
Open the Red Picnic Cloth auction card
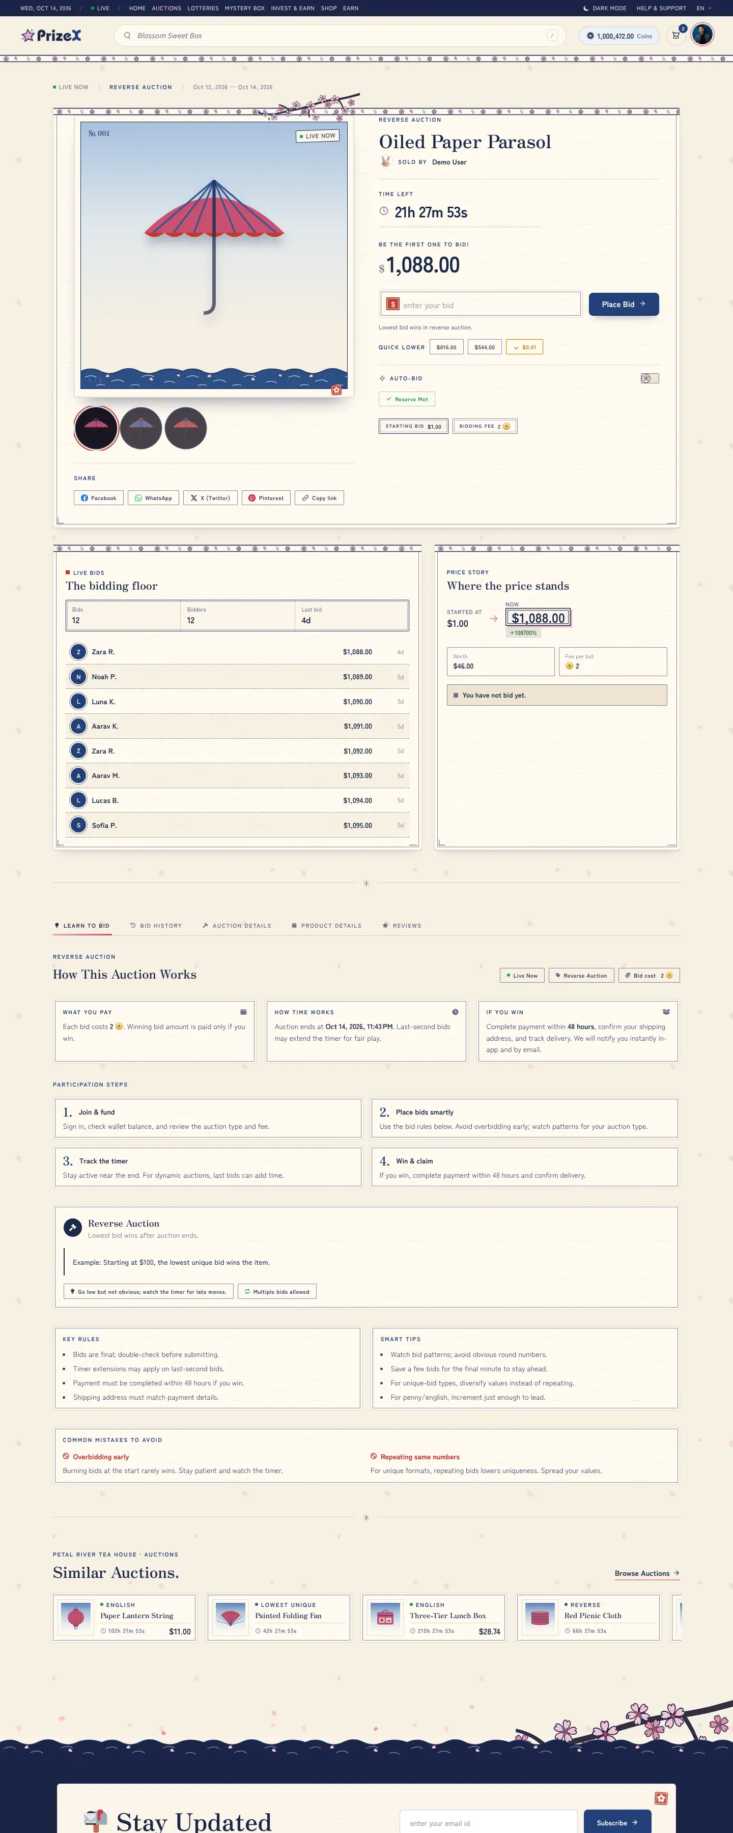tap(588, 1618)
